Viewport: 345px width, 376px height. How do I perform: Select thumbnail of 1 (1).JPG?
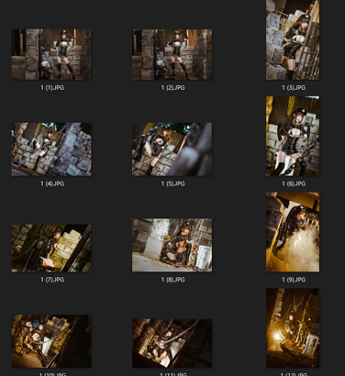(51, 54)
